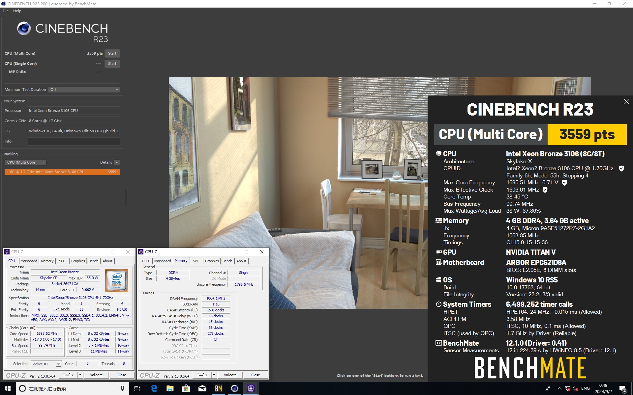Click the BenchMate section code icon
This screenshot has width=633, height=395.
click(x=438, y=343)
